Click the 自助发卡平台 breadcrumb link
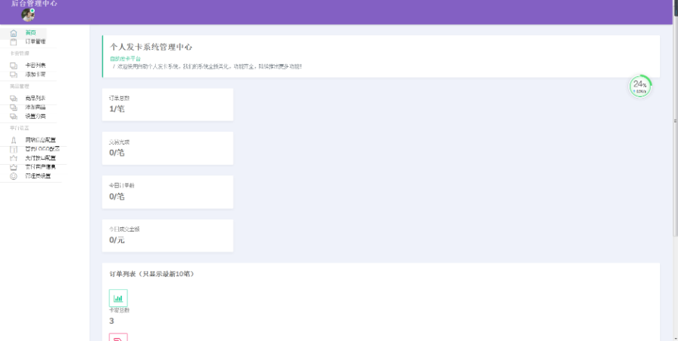This screenshot has height=341, width=678. click(x=125, y=59)
